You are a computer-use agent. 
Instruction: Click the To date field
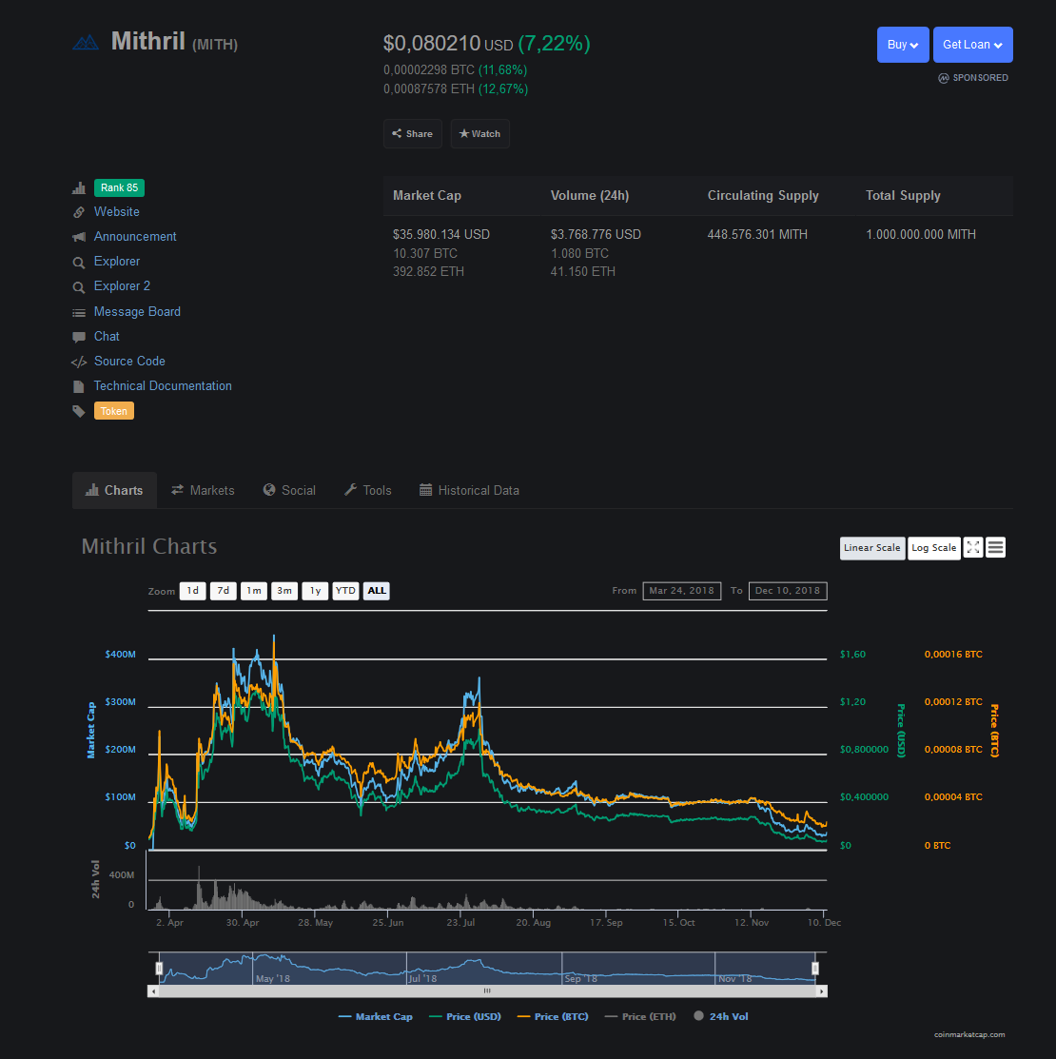point(788,591)
